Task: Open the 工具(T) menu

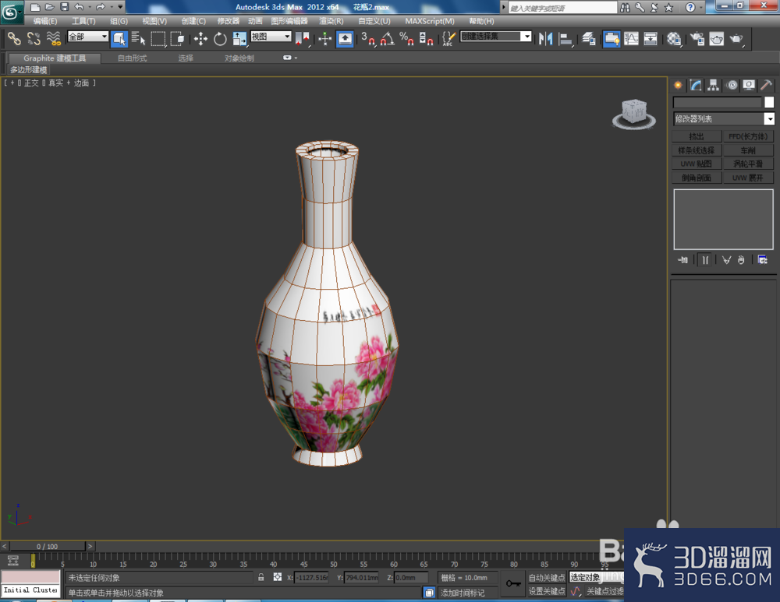Action: coord(83,21)
